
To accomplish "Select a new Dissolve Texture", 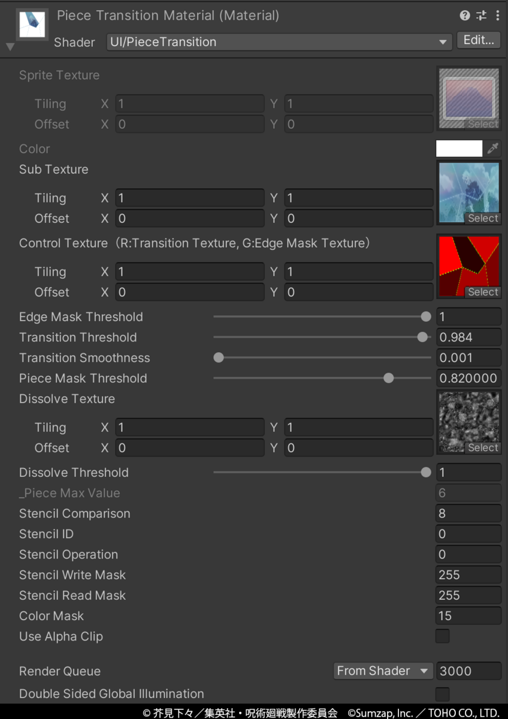I will pos(483,448).
